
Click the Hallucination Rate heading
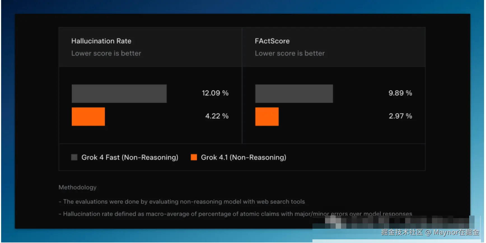tap(101, 41)
